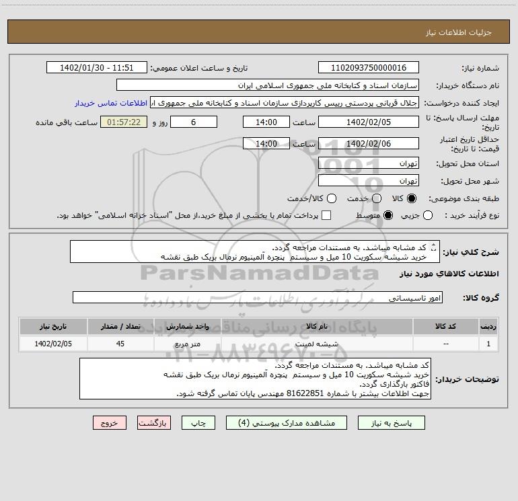Click the ایجاد کننده درخواست field
Screen dimensions: 518x501
[x=285, y=102]
